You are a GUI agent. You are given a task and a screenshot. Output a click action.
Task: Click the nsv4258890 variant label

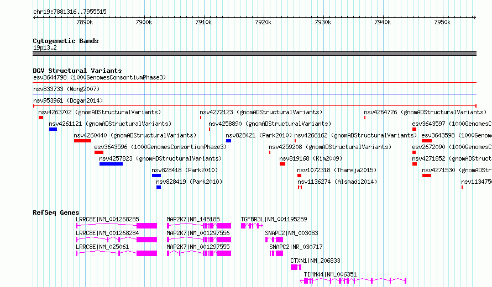pos(270,124)
